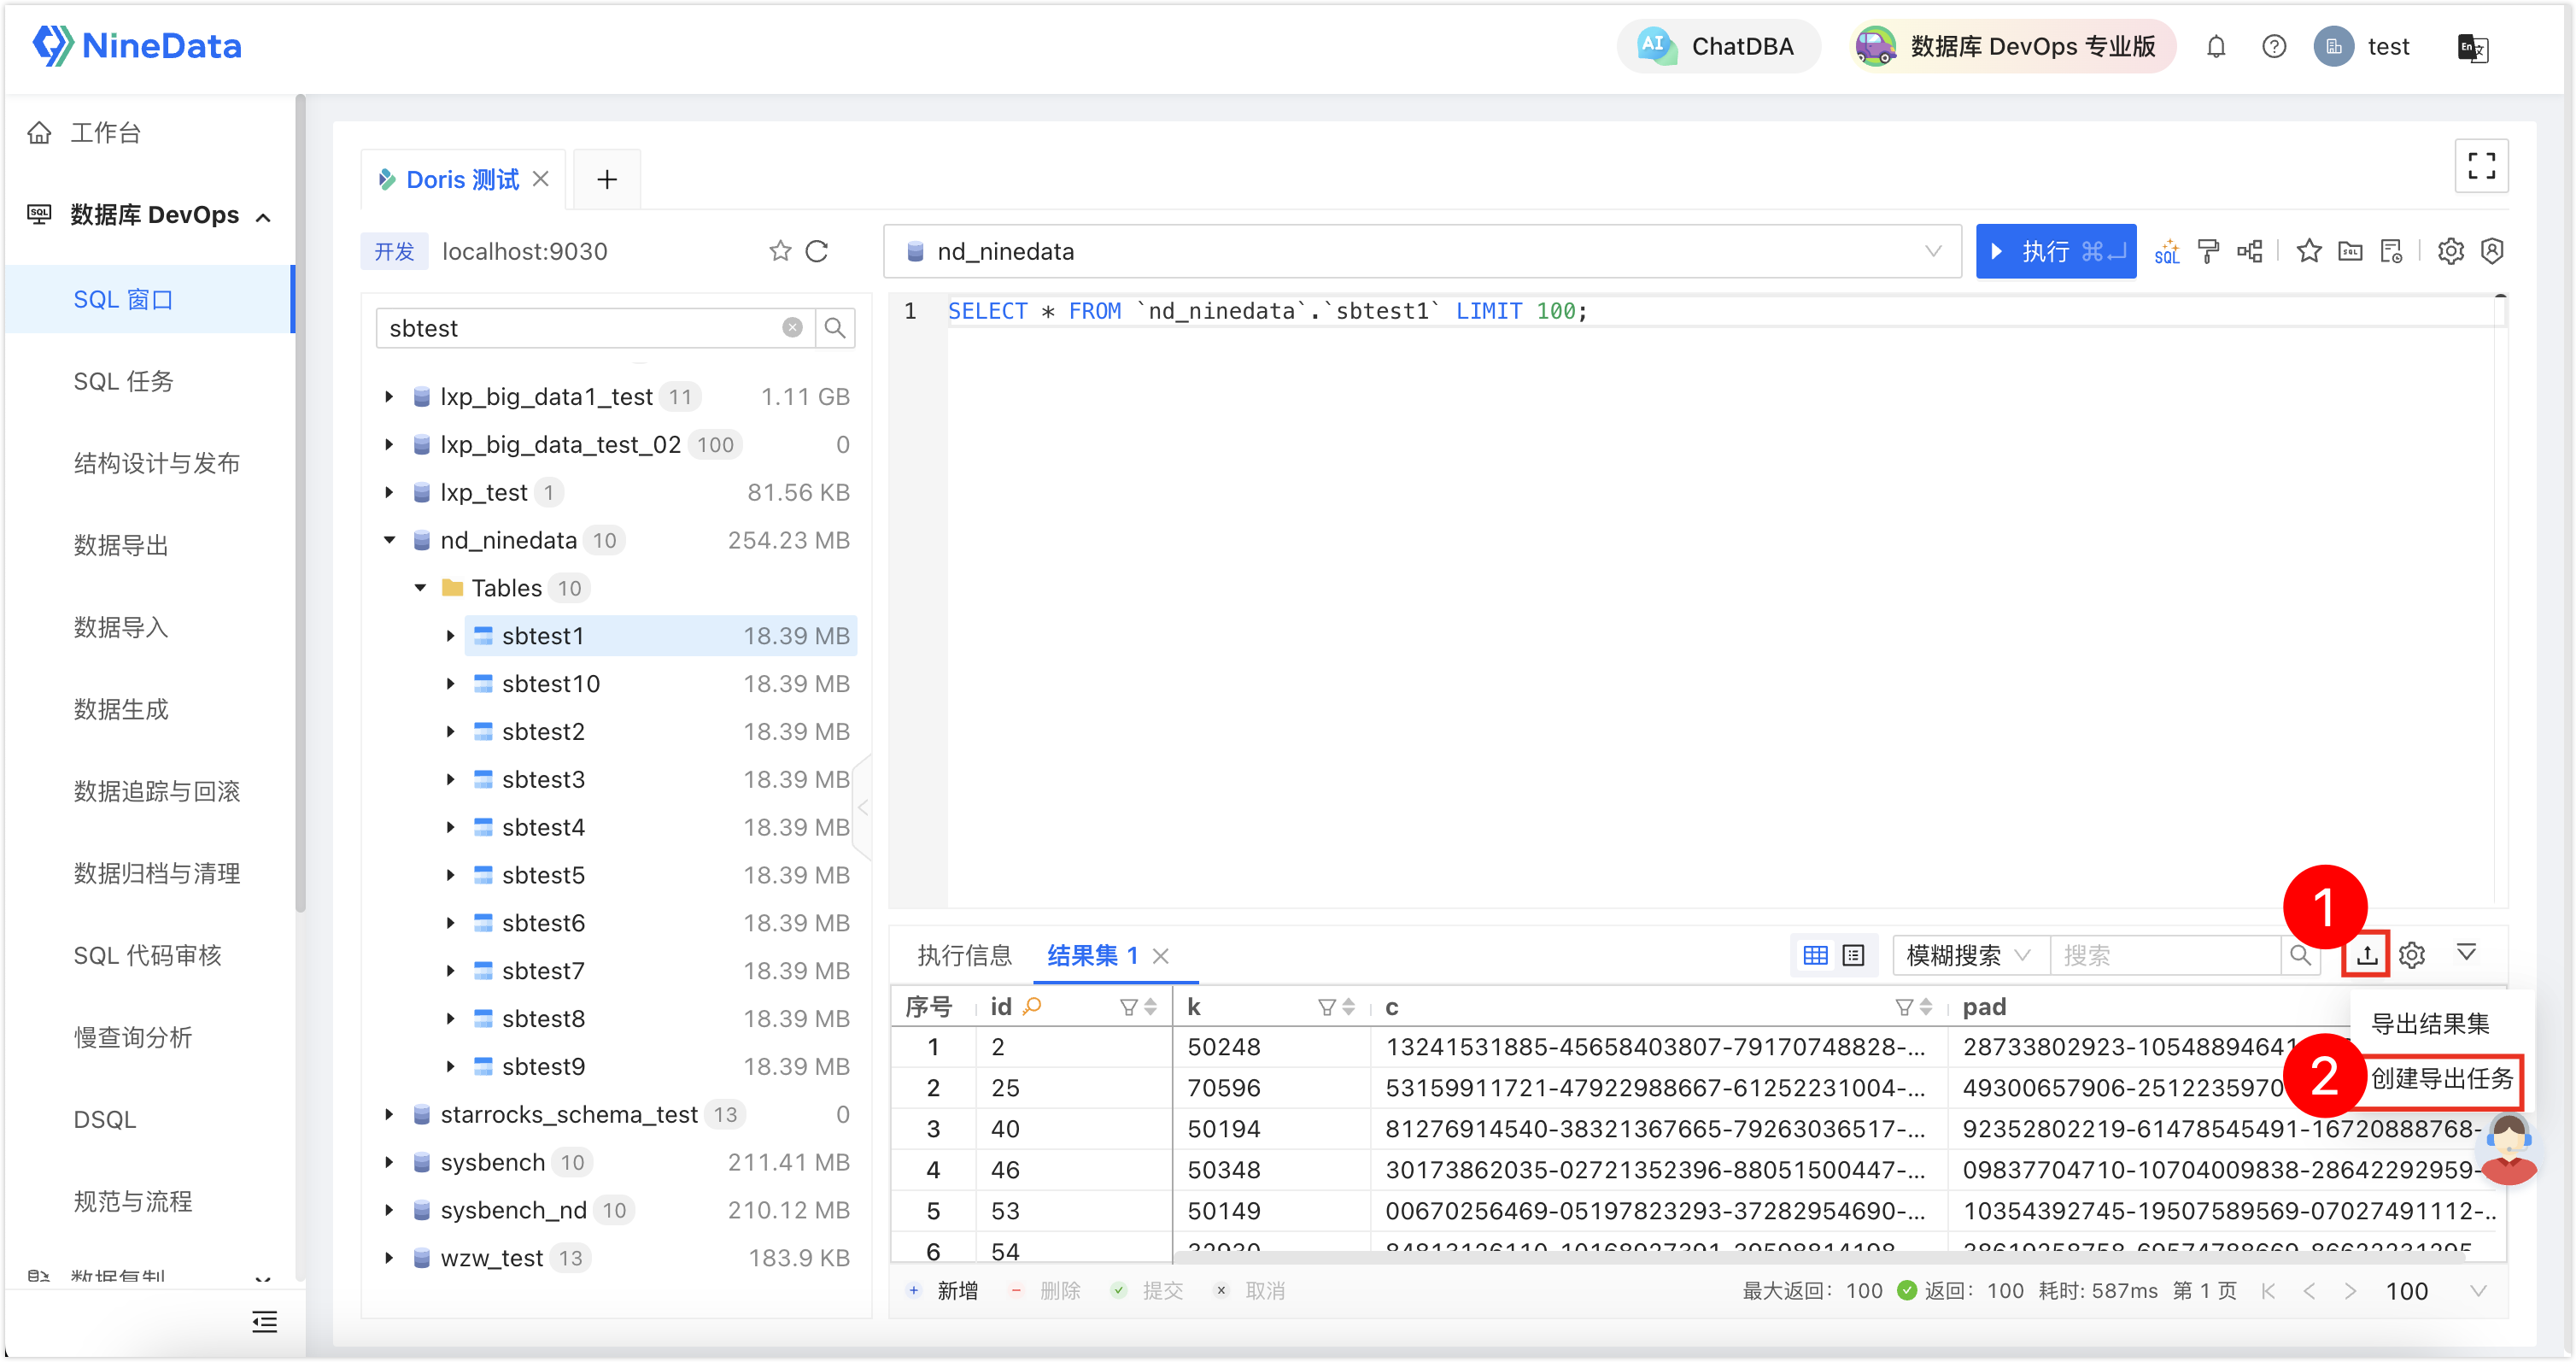Choose 创建导出任务 from the menu
Screen dimensions: 2576x1362
click(2442, 1079)
